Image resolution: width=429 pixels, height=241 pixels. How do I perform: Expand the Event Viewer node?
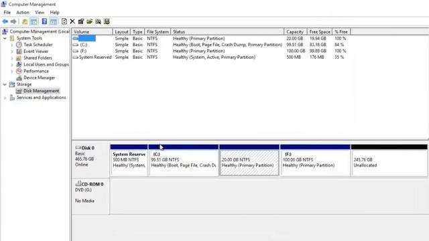tap(11, 52)
